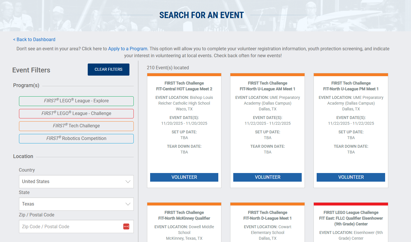The image size is (411, 242).
Task: Volunteer for FIT-Central HOT League Meet 2
Action: tap(184, 177)
